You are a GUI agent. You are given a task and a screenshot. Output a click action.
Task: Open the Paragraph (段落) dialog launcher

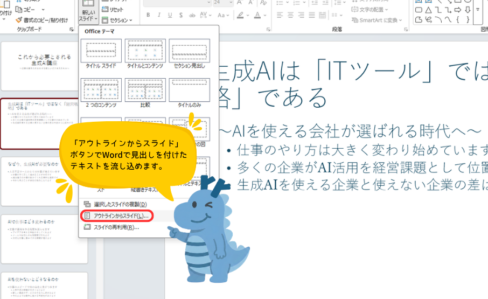406,30
